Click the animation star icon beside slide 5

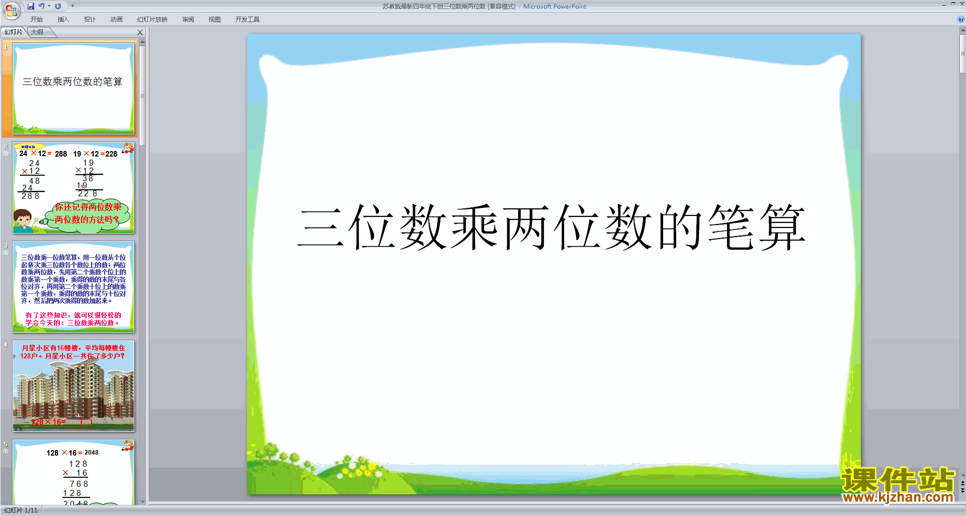[x=6, y=451]
